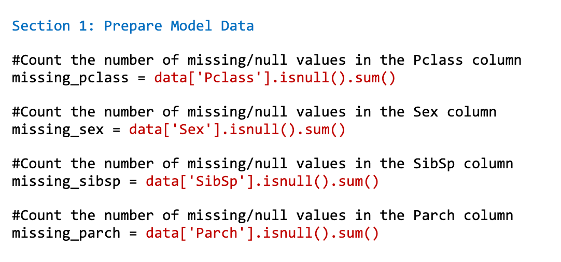This screenshot has width=561, height=262.
Task: Click the missing_sex variable name
Action: 58,130
